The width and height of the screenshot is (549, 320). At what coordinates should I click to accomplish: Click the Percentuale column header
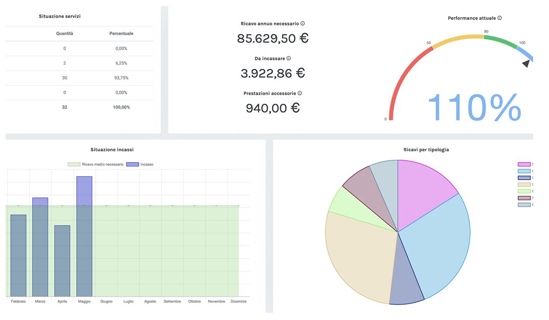click(121, 34)
